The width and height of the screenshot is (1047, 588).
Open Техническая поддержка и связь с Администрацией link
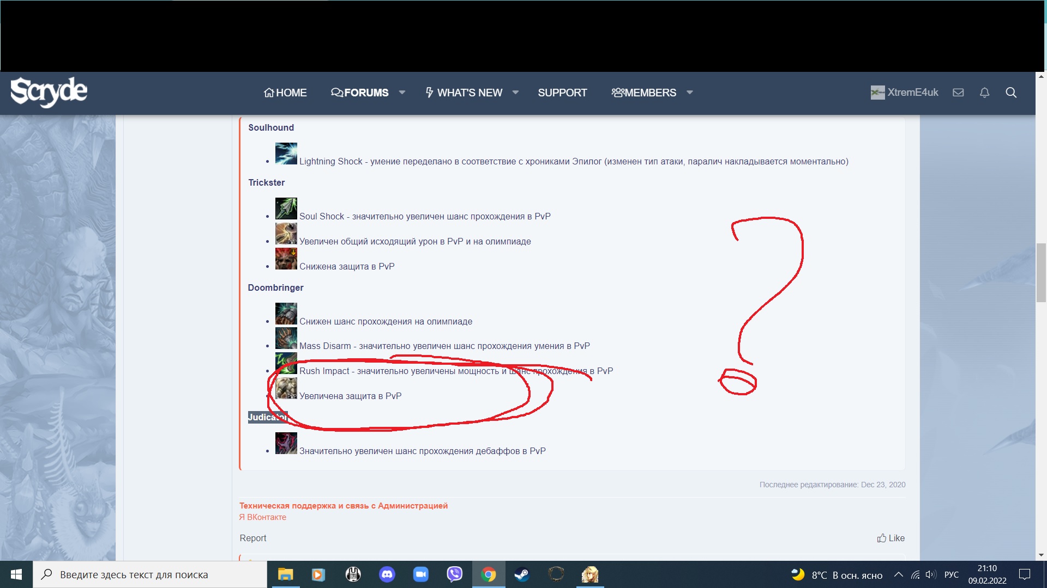[x=344, y=506]
